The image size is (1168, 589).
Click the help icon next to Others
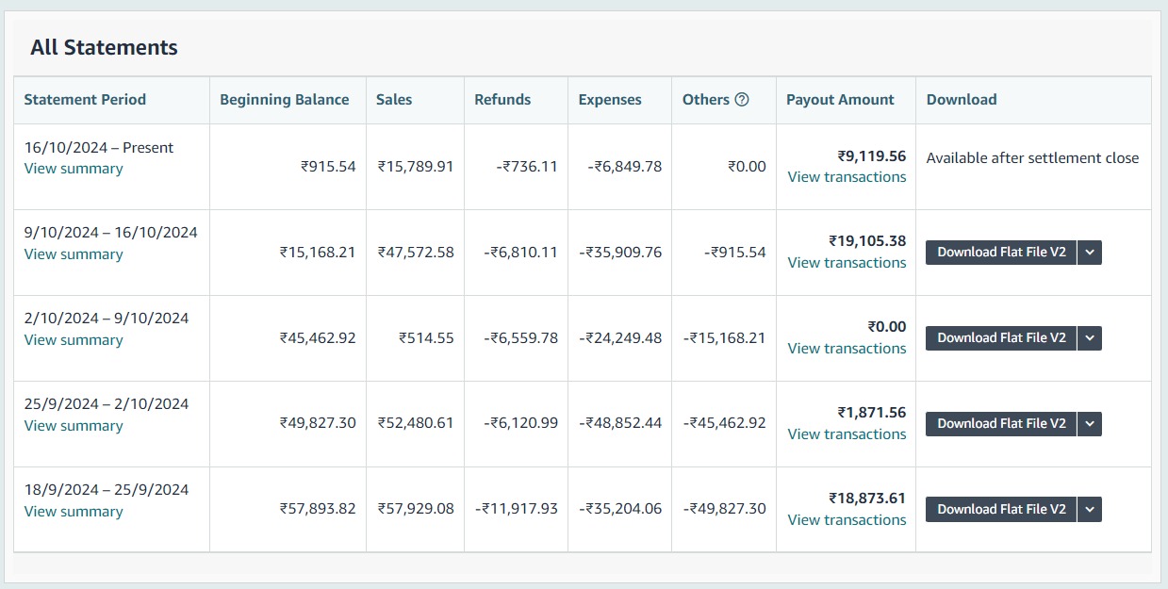coord(741,99)
